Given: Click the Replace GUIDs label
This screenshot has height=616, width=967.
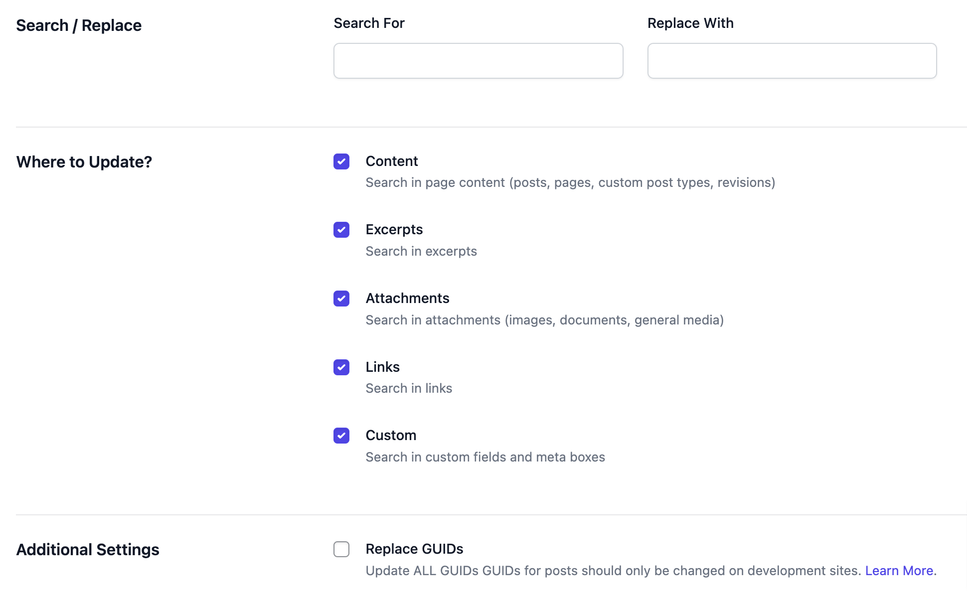Looking at the screenshot, I should [x=415, y=549].
